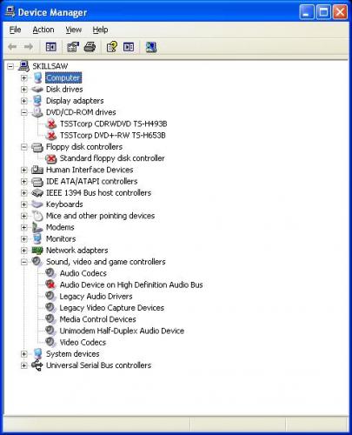Expand the Disk drives node
This screenshot has height=435, width=352.
[24, 90]
